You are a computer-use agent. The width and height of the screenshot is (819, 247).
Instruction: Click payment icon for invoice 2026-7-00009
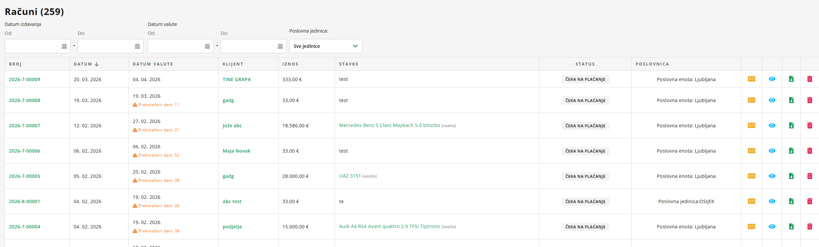[x=751, y=79]
